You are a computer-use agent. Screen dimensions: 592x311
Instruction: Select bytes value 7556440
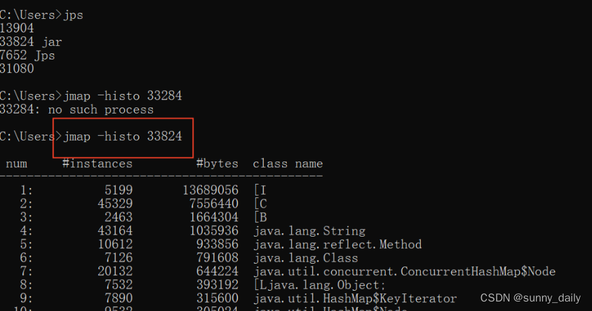214,204
